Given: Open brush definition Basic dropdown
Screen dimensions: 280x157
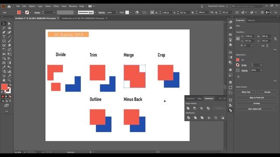Looking at the screenshot, I should tap(95, 13).
